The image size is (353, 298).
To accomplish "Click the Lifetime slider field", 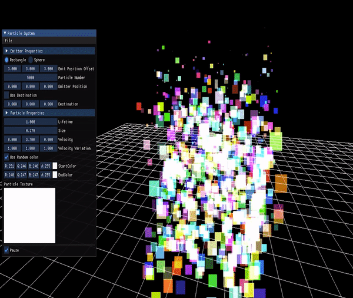I will (x=31, y=122).
